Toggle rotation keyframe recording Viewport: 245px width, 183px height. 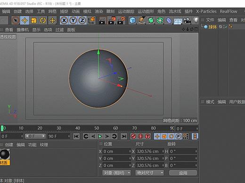click(171, 137)
